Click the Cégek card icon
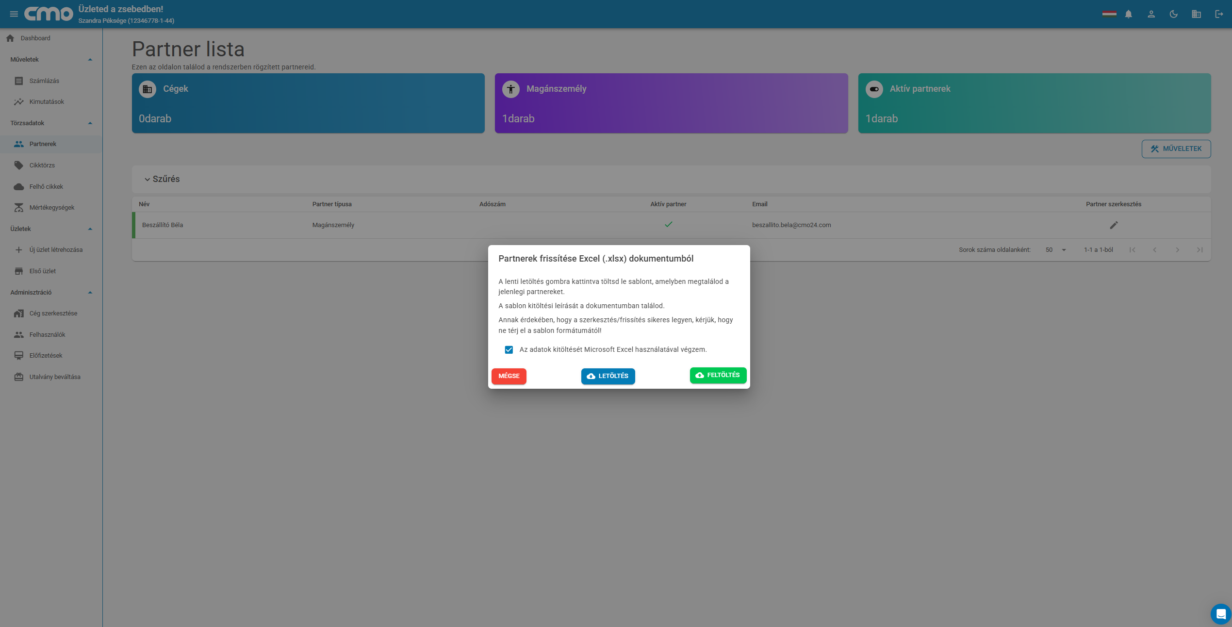 148,89
